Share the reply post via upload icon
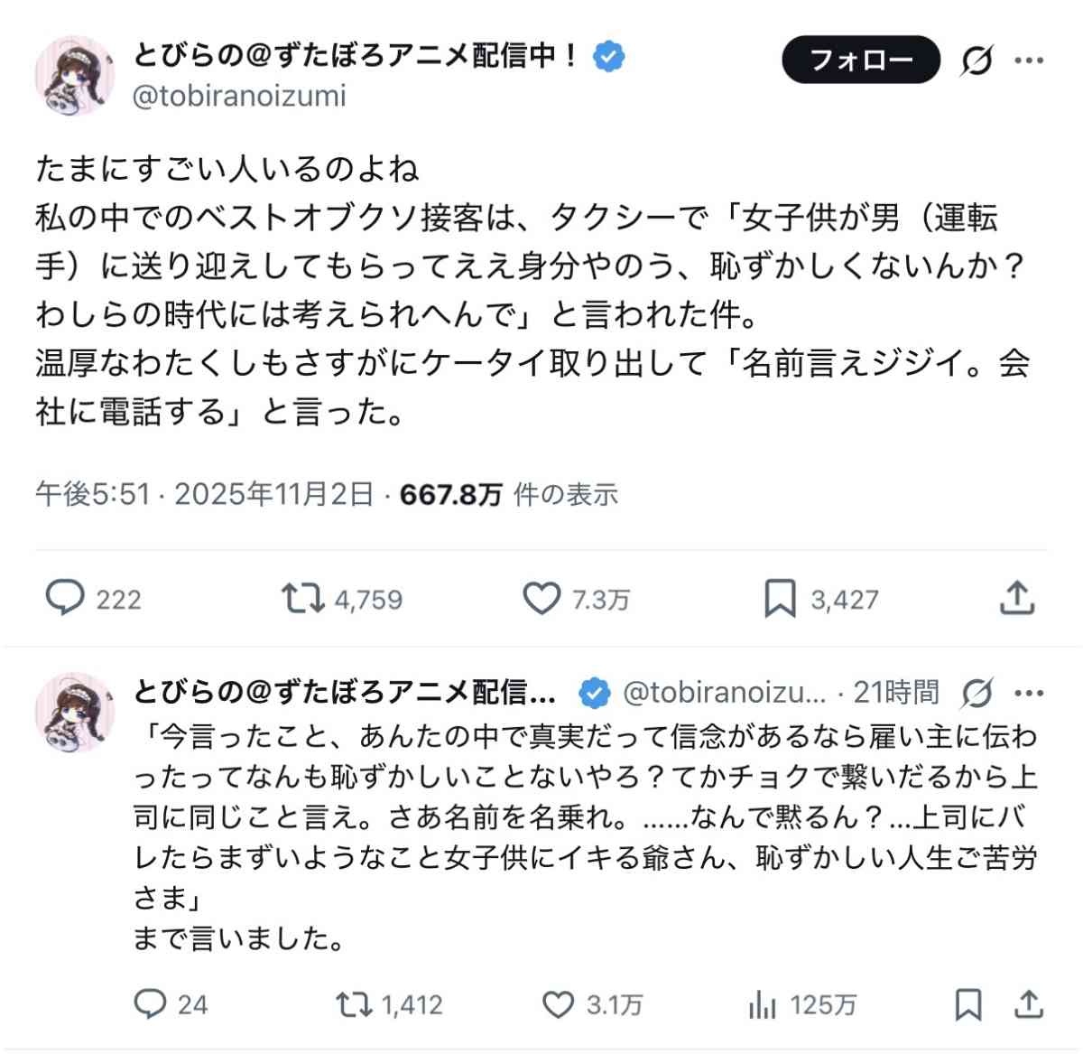The width and height of the screenshot is (1083, 1054). click(1029, 1004)
